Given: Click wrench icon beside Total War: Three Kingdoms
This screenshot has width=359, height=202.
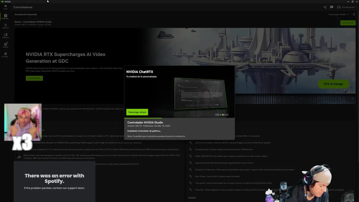Looking at the screenshot, I should tap(191, 190).
